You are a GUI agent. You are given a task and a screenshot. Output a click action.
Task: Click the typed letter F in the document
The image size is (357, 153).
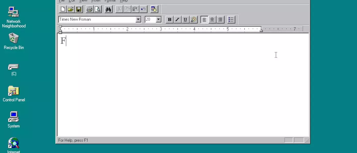63,41
